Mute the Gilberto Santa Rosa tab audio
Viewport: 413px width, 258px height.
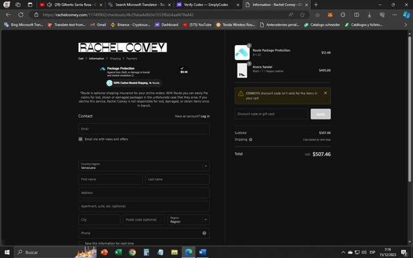[49, 5]
